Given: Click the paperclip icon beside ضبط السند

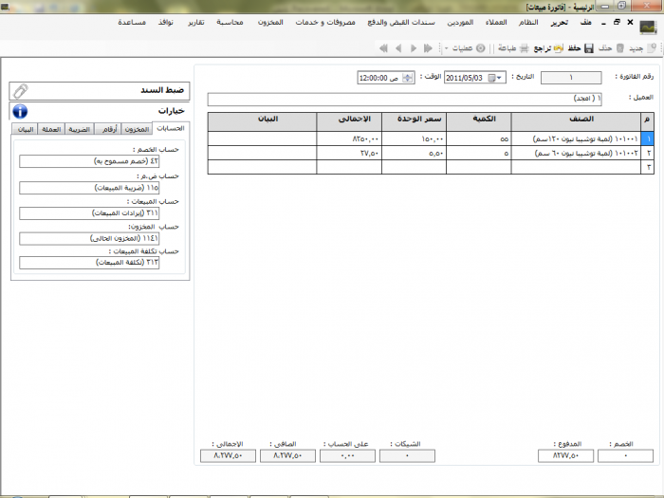Looking at the screenshot, I should (x=21, y=90).
